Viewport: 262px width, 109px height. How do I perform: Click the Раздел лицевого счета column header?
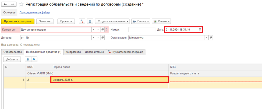click(x=215, y=73)
